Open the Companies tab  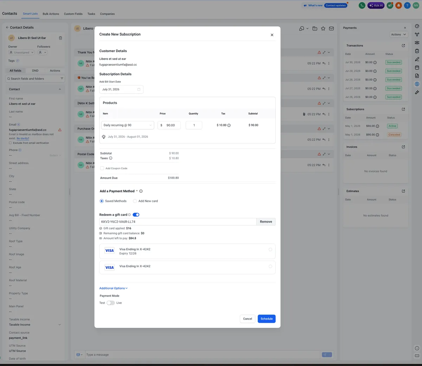[x=107, y=14]
